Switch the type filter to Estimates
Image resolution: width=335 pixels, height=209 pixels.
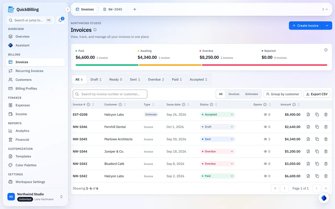(x=252, y=94)
